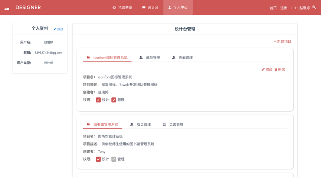Click the folder icon of the iconfont图标管理系统 tab

(x=88, y=57)
